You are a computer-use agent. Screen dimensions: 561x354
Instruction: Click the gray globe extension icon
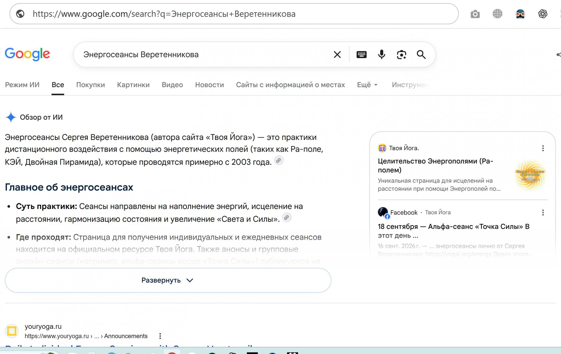coord(498,14)
